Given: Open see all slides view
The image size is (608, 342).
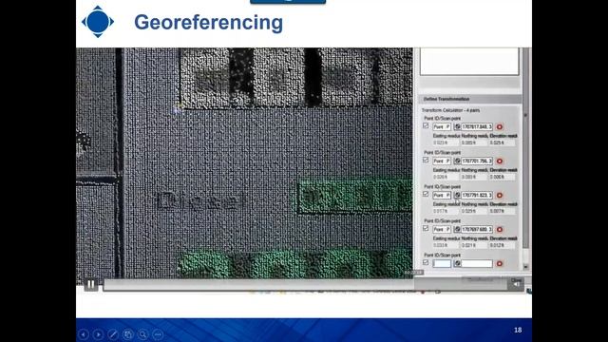Looking at the screenshot, I should tap(128, 334).
